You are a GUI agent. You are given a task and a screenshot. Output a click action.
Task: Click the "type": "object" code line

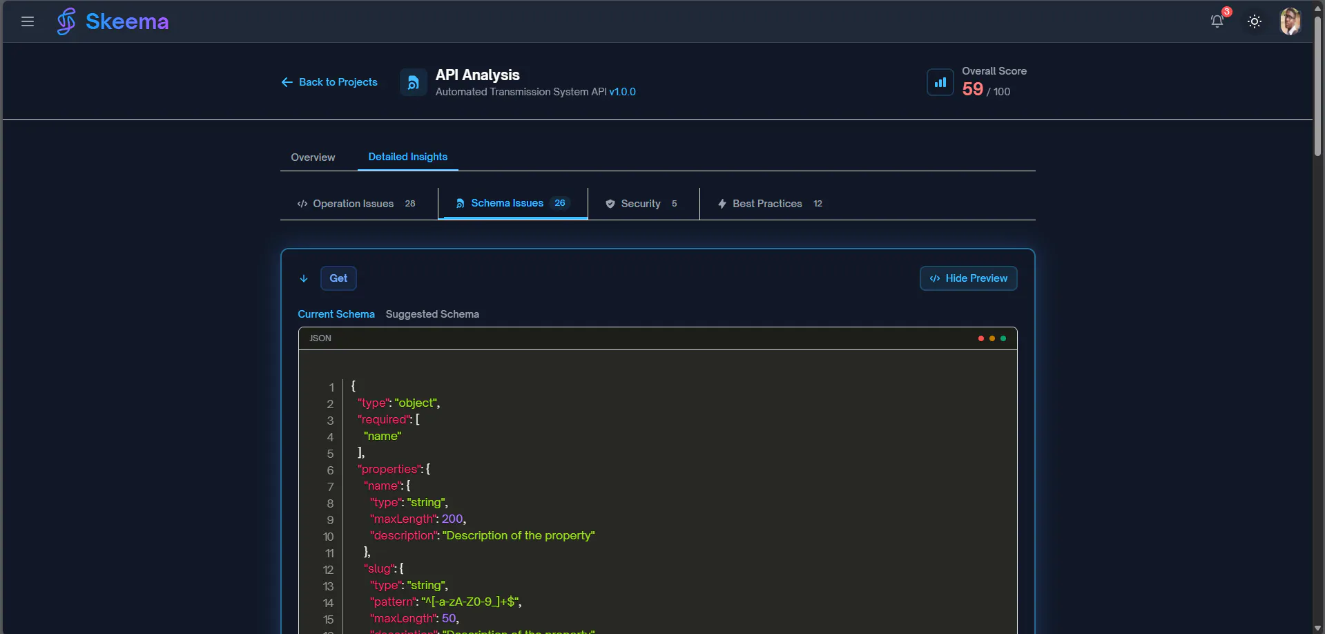pyautogui.click(x=398, y=403)
